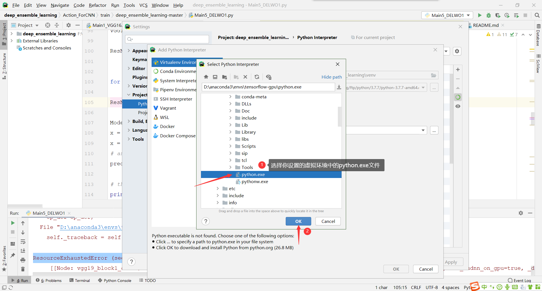Click the UTF-8 encoding status bar item
542x291 pixels.
coord(432,287)
